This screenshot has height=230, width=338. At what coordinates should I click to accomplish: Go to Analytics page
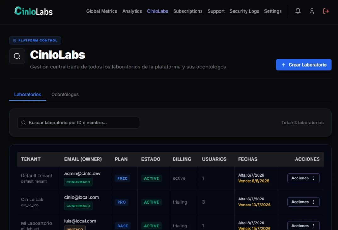tap(132, 11)
